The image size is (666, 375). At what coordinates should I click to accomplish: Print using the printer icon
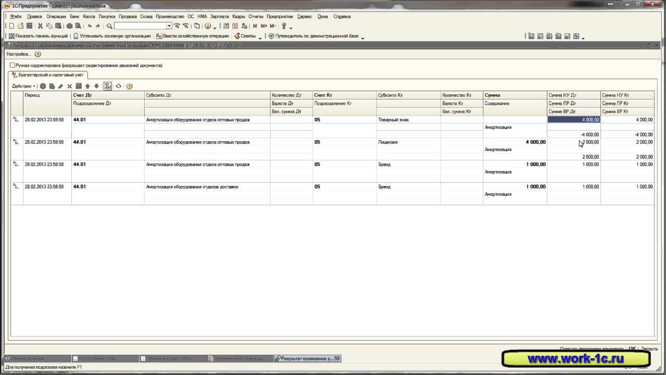click(70, 26)
